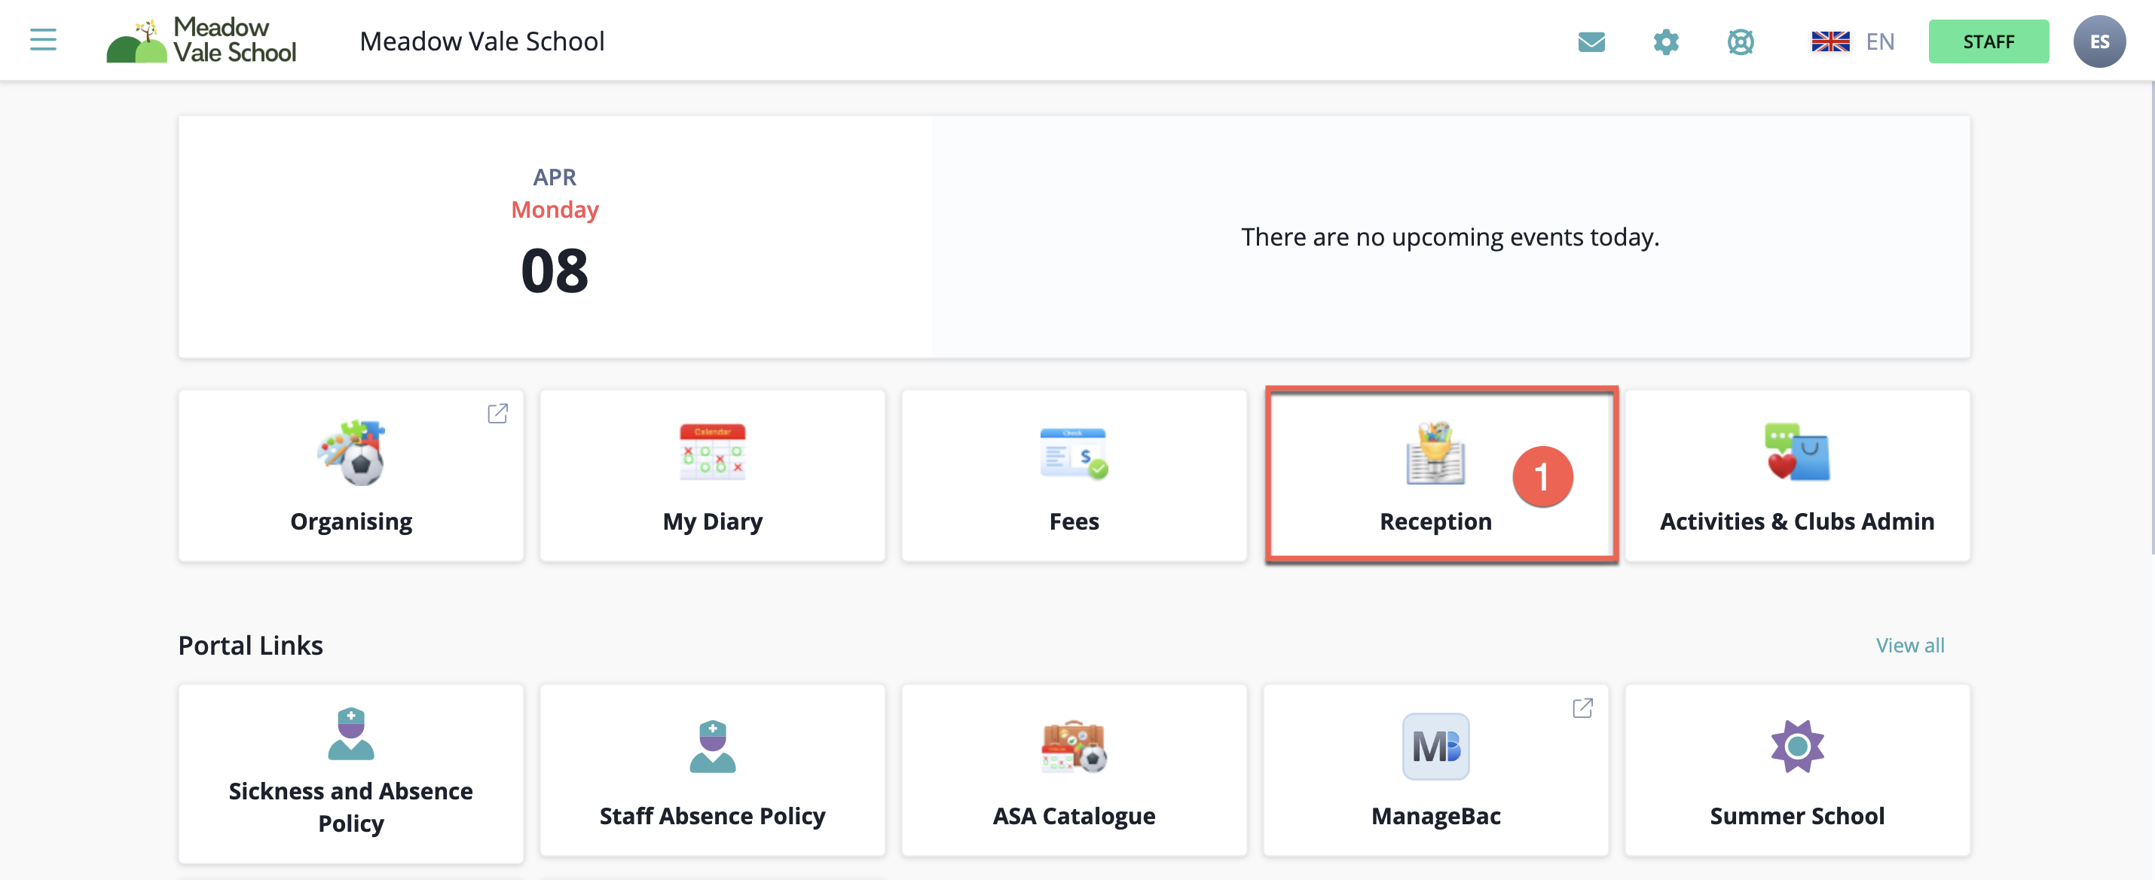Open the Sickness and Absence Policy link
Viewport: 2155px width, 880px height.
click(350, 772)
